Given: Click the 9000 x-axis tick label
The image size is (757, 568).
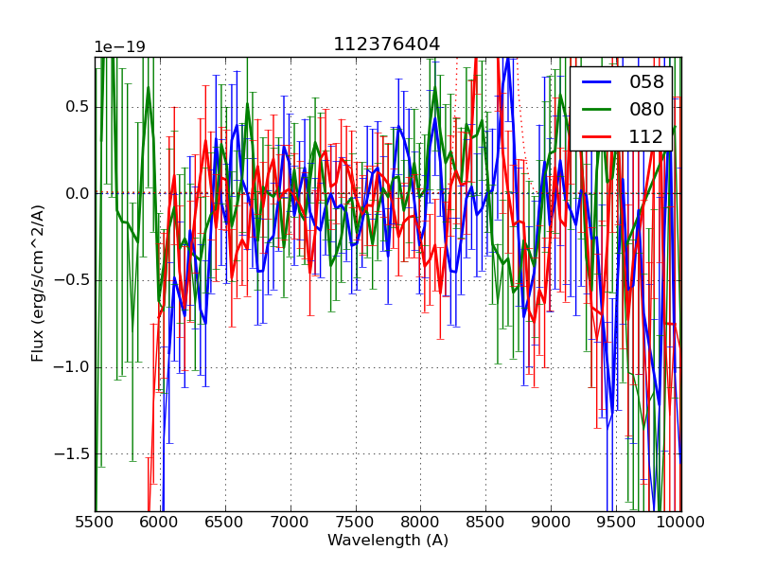Looking at the screenshot, I should [x=551, y=523].
